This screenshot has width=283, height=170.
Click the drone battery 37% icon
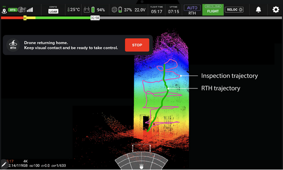coord(120,10)
